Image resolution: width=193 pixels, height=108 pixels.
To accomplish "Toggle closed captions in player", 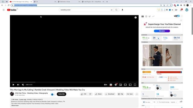I will click(111, 85).
